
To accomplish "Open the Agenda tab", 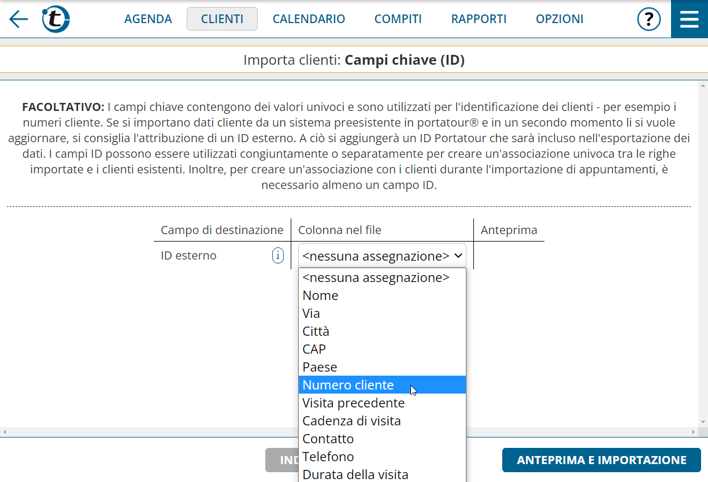I will pos(148,19).
